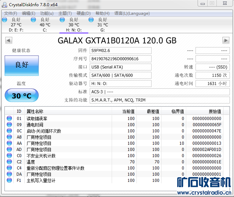The height and width of the screenshot is (197, 234).
Task: Go to next disk with right arrow
Action: click(x=226, y=40)
